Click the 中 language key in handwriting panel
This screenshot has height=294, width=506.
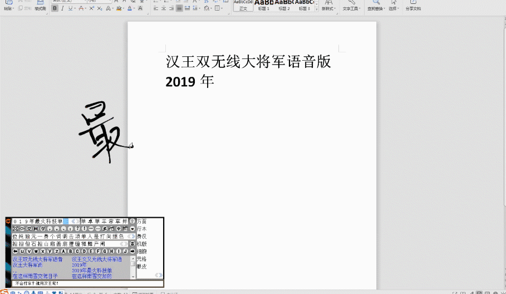point(119,228)
